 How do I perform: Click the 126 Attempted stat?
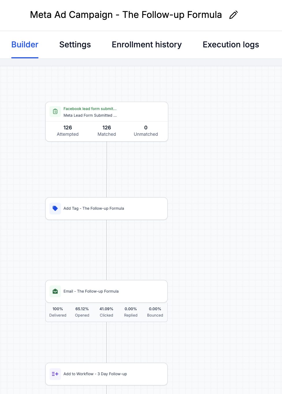click(x=68, y=131)
